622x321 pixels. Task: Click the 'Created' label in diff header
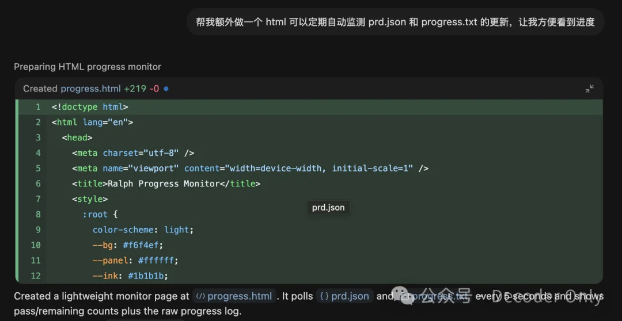(40, 89)
